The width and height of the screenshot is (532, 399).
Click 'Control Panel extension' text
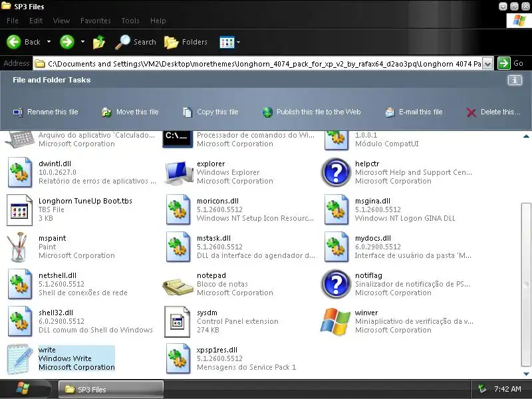point(237,321)
